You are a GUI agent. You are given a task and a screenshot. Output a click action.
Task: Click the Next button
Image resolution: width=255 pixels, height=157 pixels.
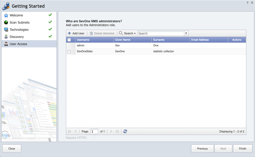[x=223, y=149]
